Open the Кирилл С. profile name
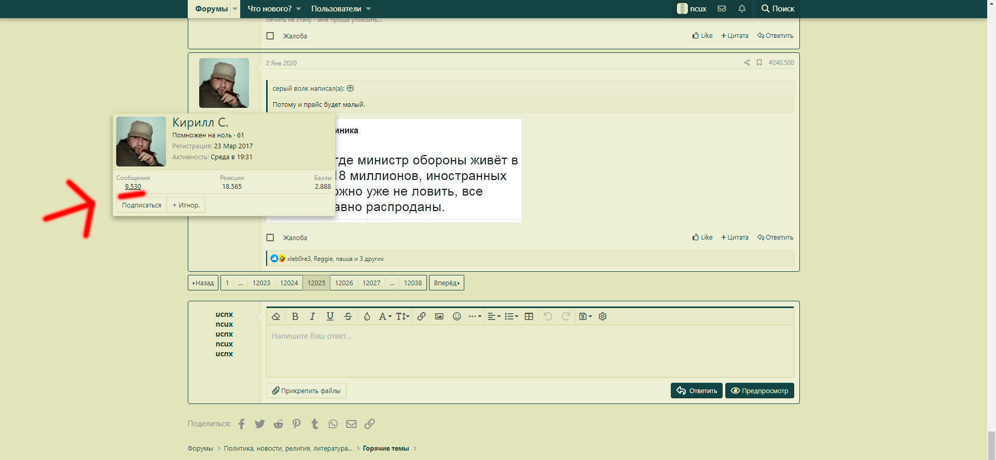996x460 pixels. click(x=200, y=122)
